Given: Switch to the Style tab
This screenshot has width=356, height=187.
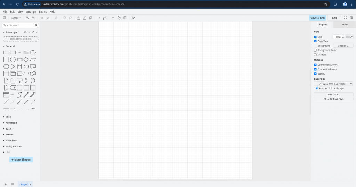Looking at the screenshot, I should click(x=344, y=25).
